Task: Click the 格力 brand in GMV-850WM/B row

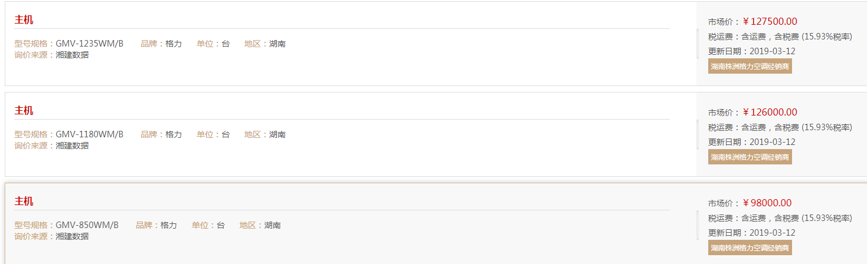Action: 169,225
